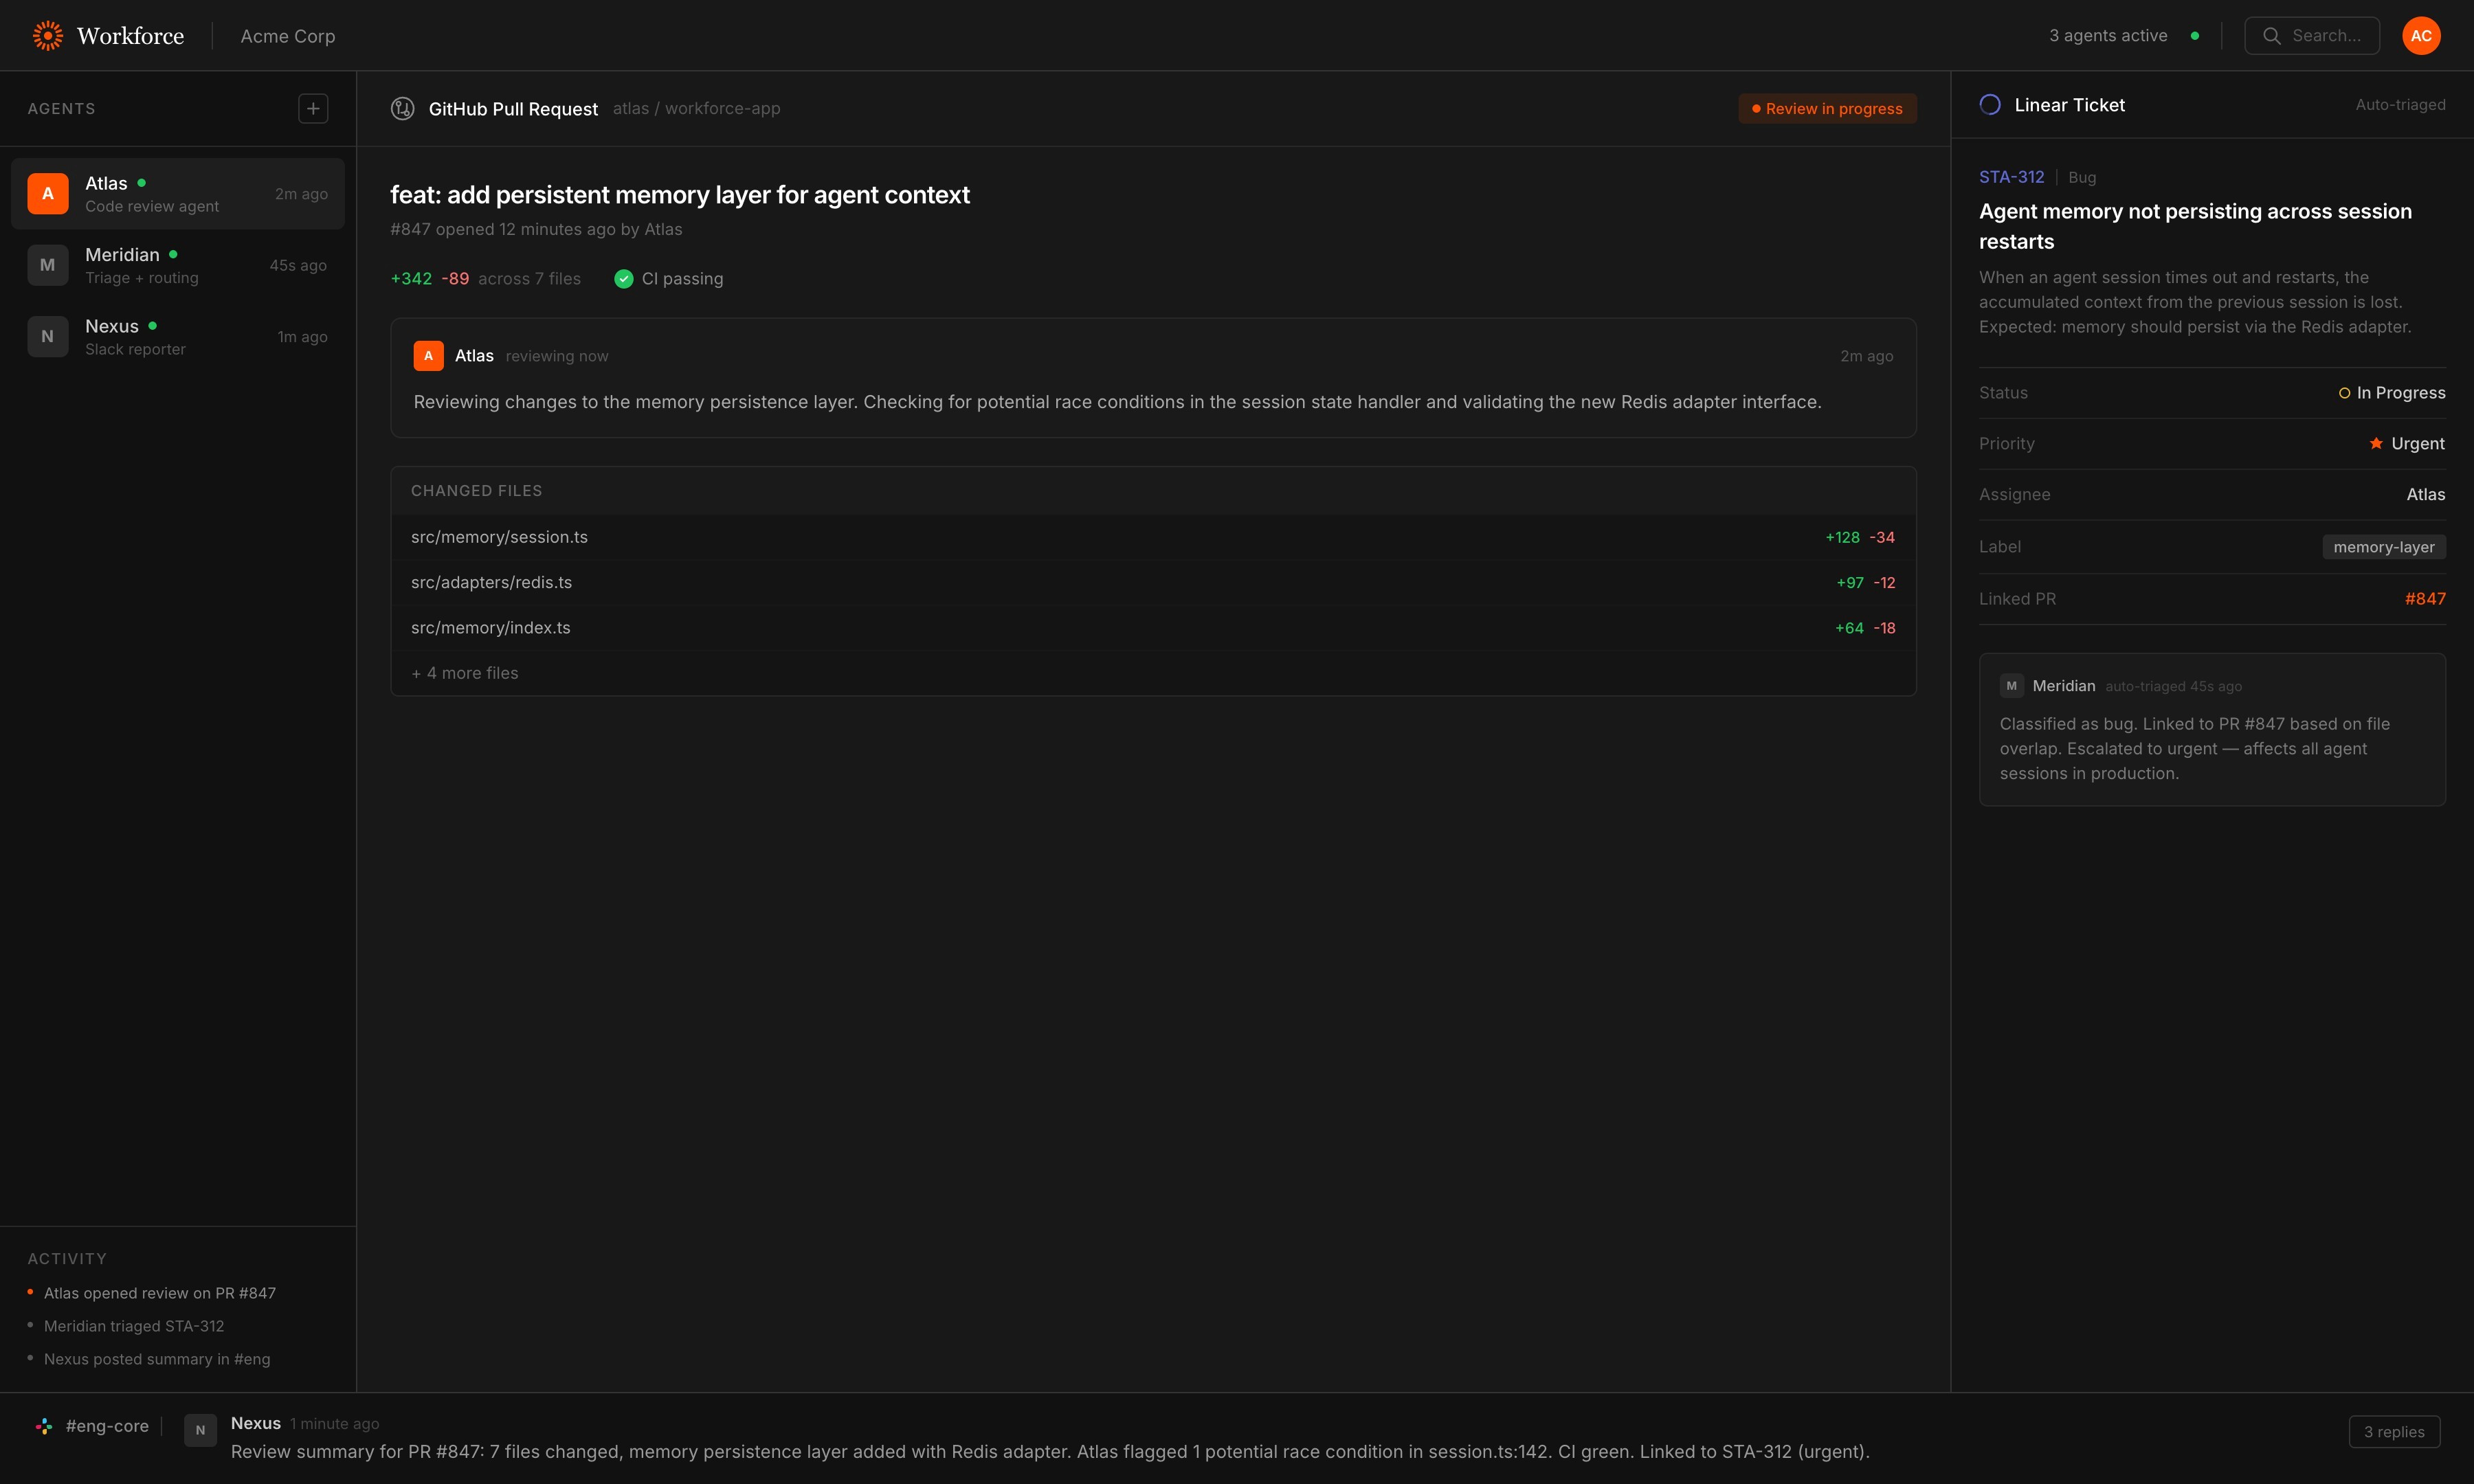Viewport: 2474px width, 1484px height.
Task: Click the Search input field
Action: coord(2311,36)
